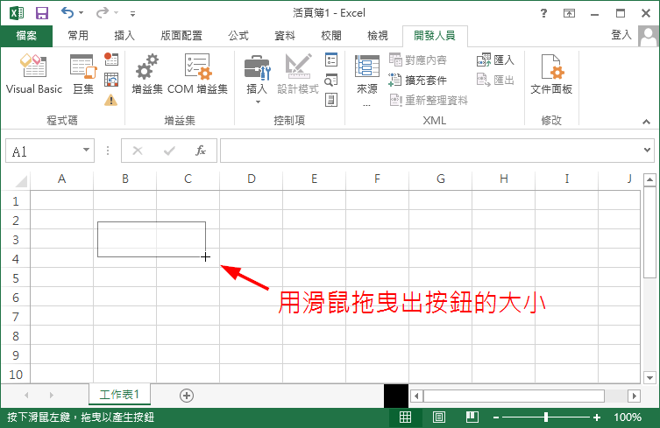This screenshot has height=428, width=660.
Task: Click the insert function fx icon
Action: point(201,151)
